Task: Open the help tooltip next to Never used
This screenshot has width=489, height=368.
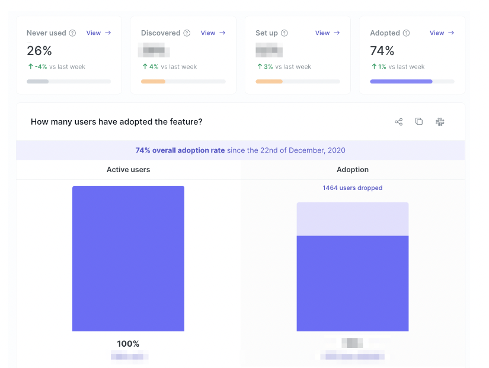Action: pos(72,33)
